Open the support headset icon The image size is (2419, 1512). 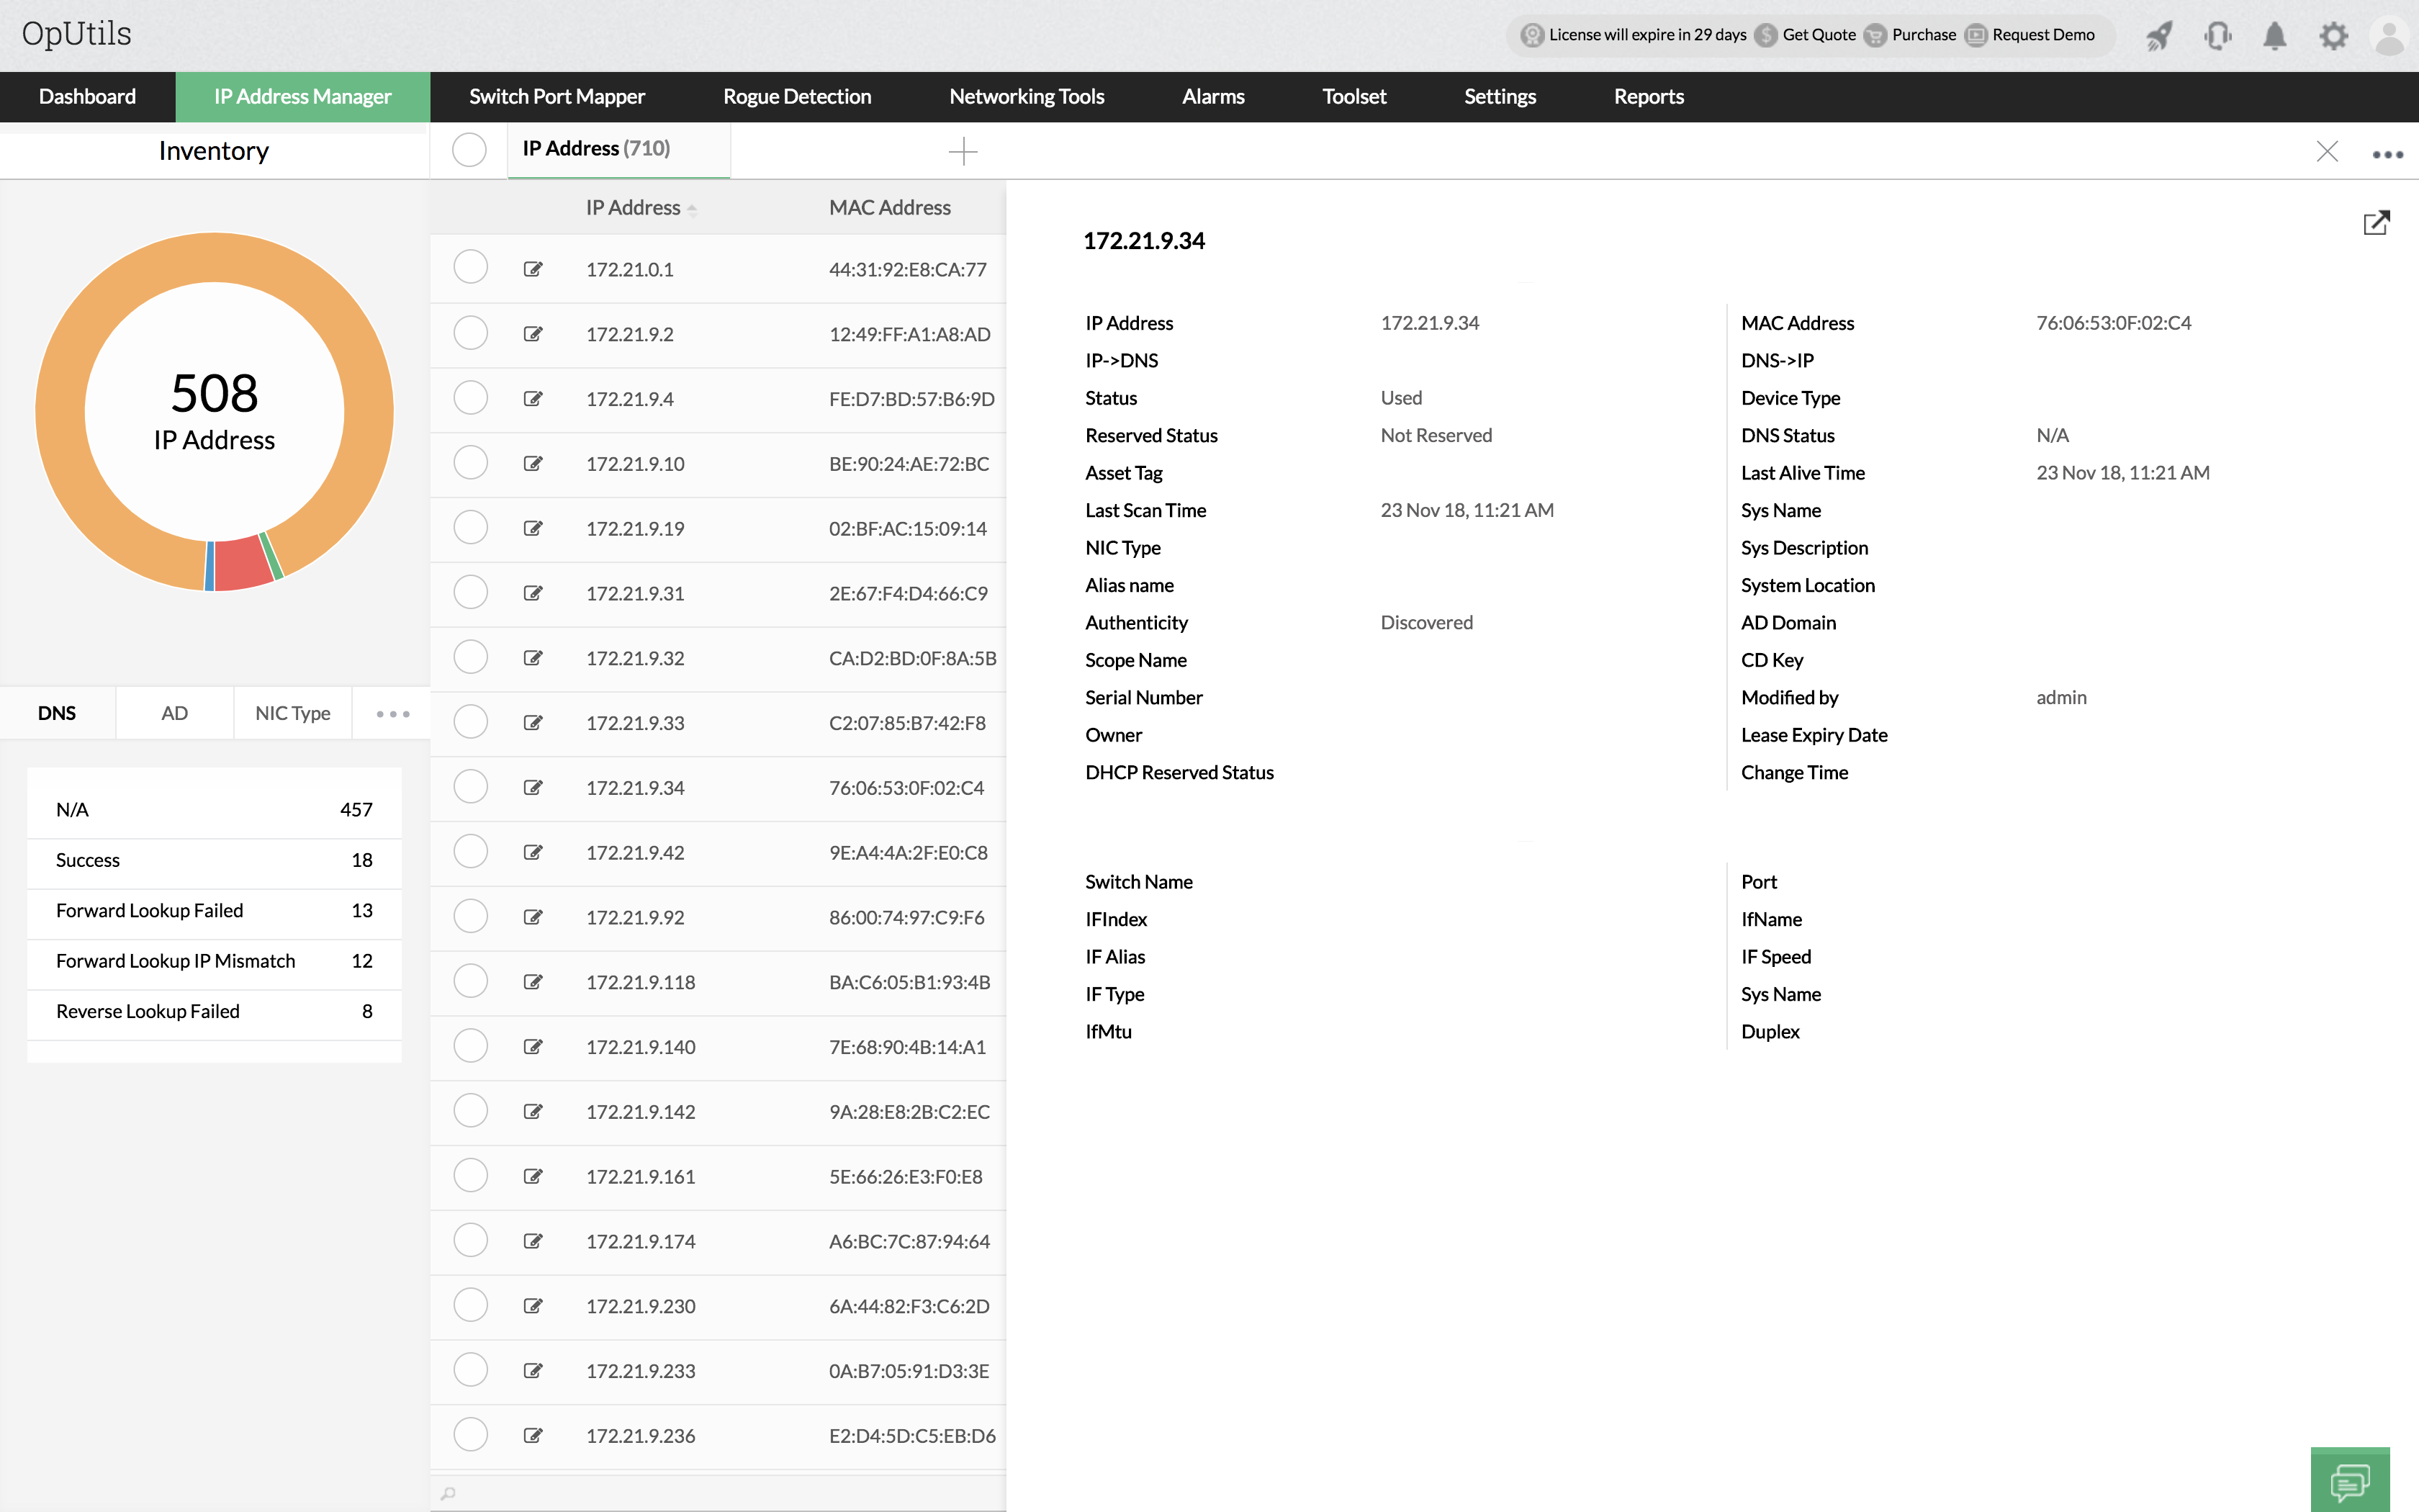point(2217,36)
